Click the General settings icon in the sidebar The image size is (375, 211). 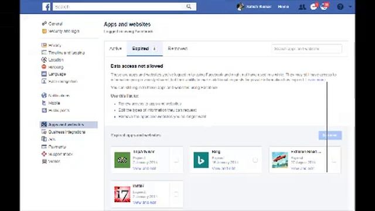[44, 23]
